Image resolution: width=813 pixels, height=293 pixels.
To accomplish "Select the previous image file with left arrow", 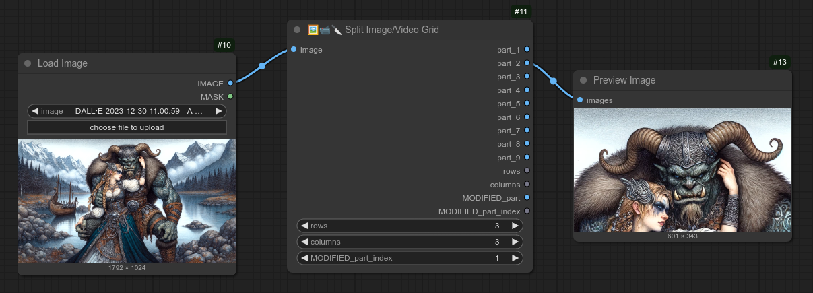I will [x=35, y=111].
